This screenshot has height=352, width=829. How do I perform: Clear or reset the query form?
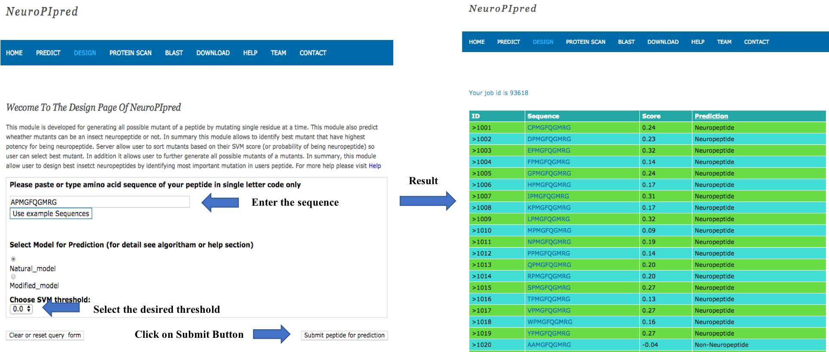(x=45, y=335)
